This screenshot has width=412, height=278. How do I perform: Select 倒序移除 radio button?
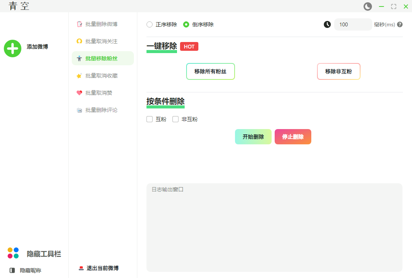pos(186,24)
